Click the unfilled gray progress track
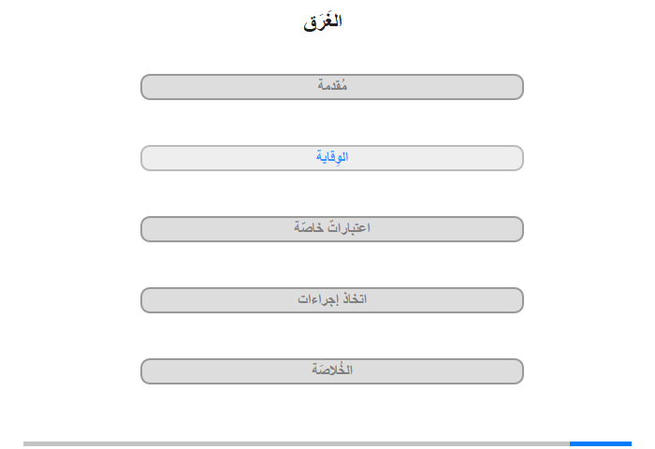The image size is (655, 449). [x=297, y=443]
